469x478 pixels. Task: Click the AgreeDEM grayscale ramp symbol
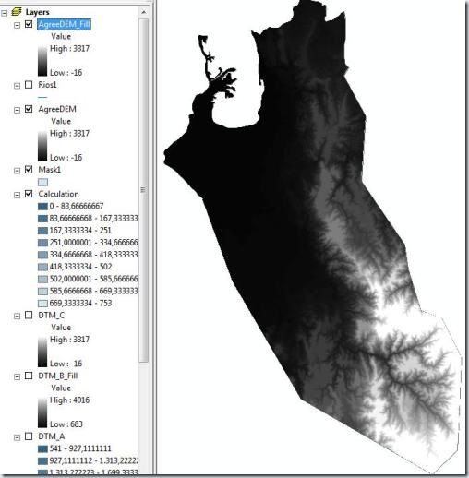point(42,146)
